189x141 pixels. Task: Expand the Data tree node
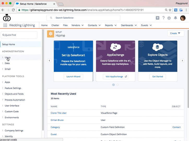(3, 63)
